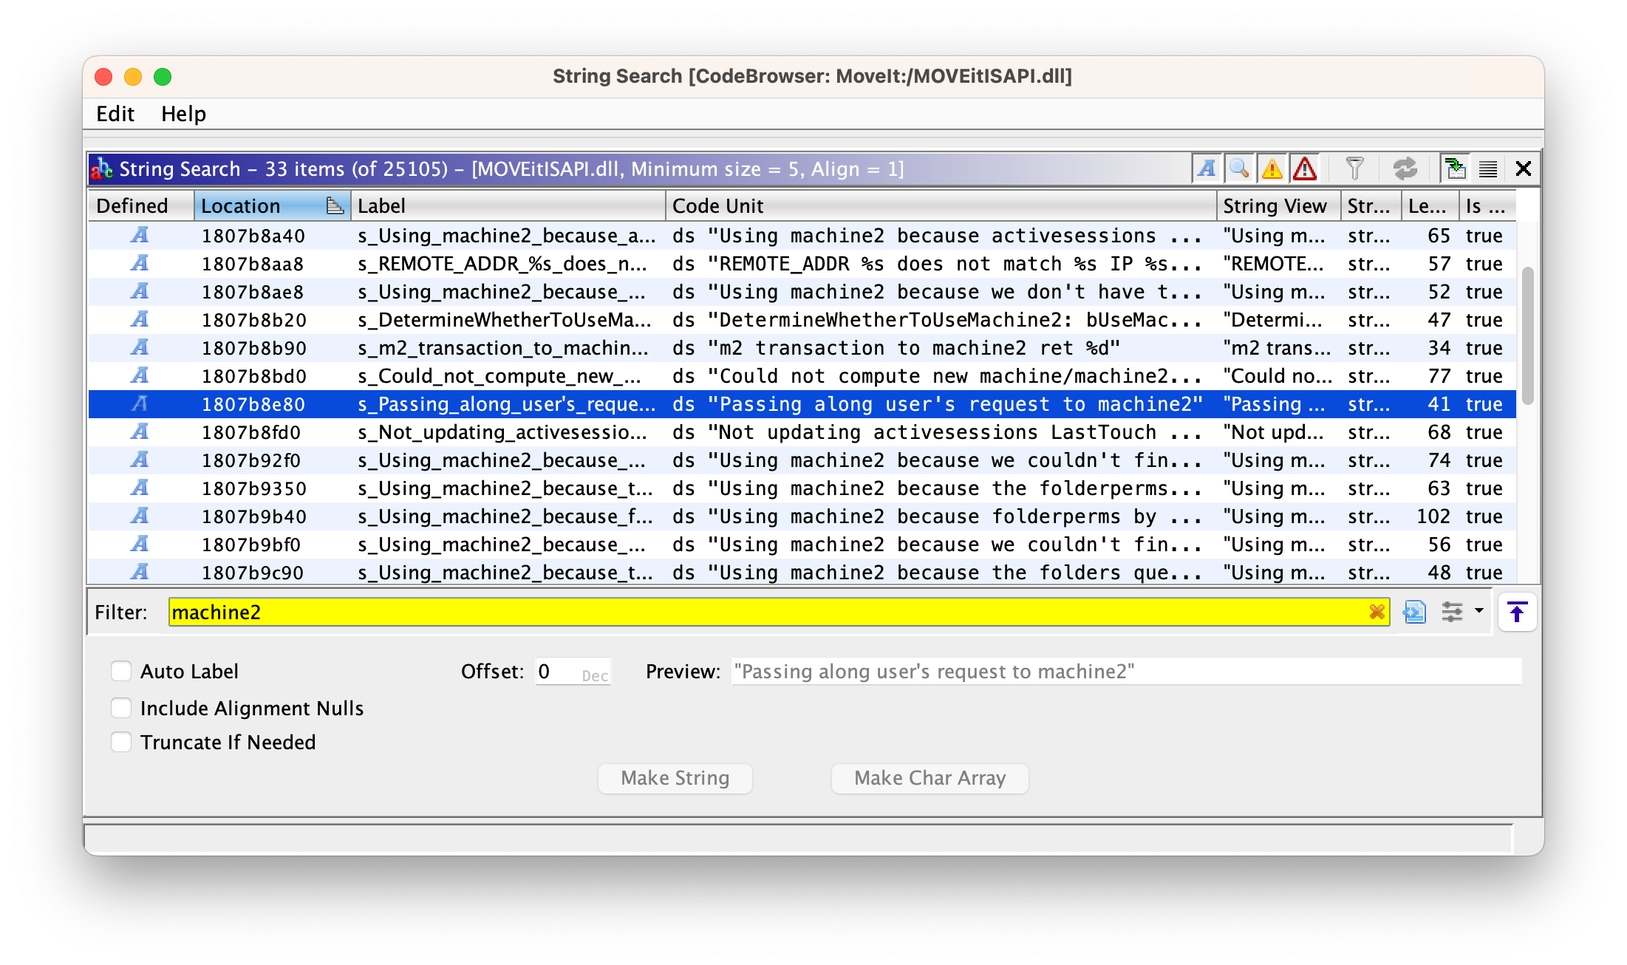Image resolution: width=1627 pixels, height=965 pixels.
Task: Enable the Auto Label checkbox
Action: (121, 671)
